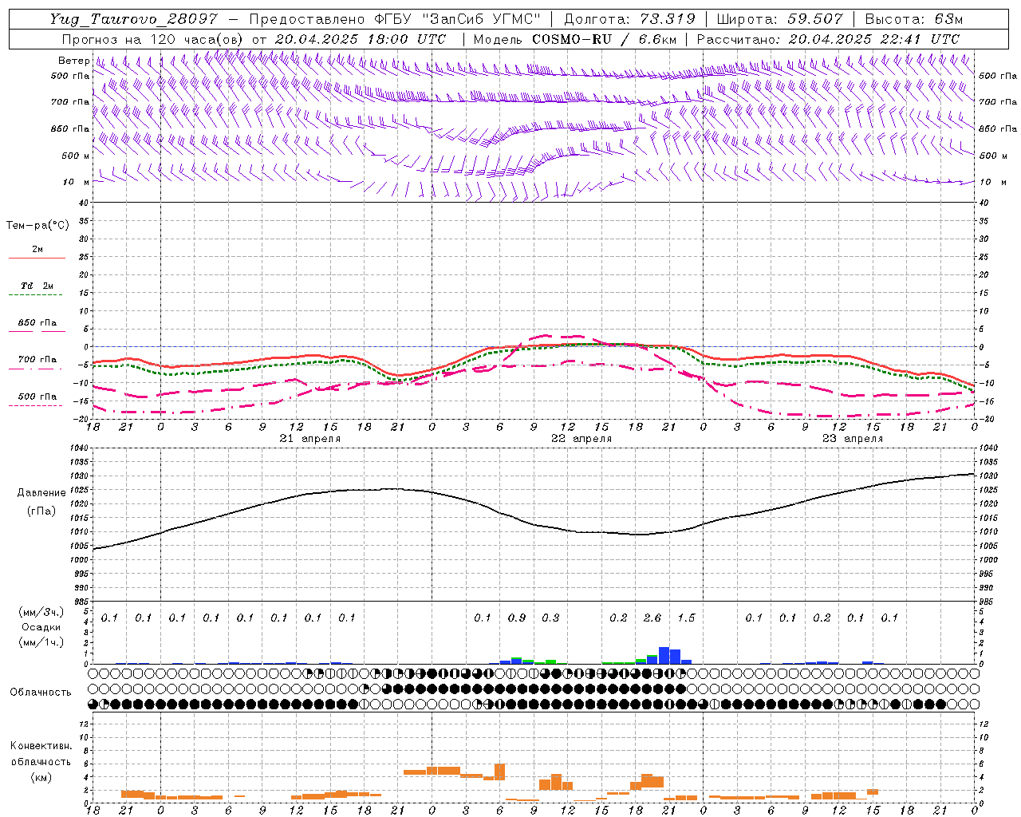Click the Td 2м dew point legend entry
Viewport: 1021px width, 817px height.
click(37, 286)
